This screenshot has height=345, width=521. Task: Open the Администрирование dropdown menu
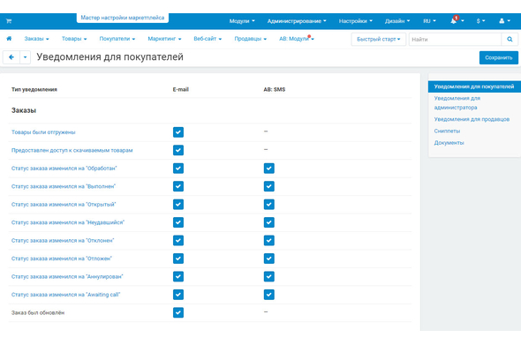297,21
